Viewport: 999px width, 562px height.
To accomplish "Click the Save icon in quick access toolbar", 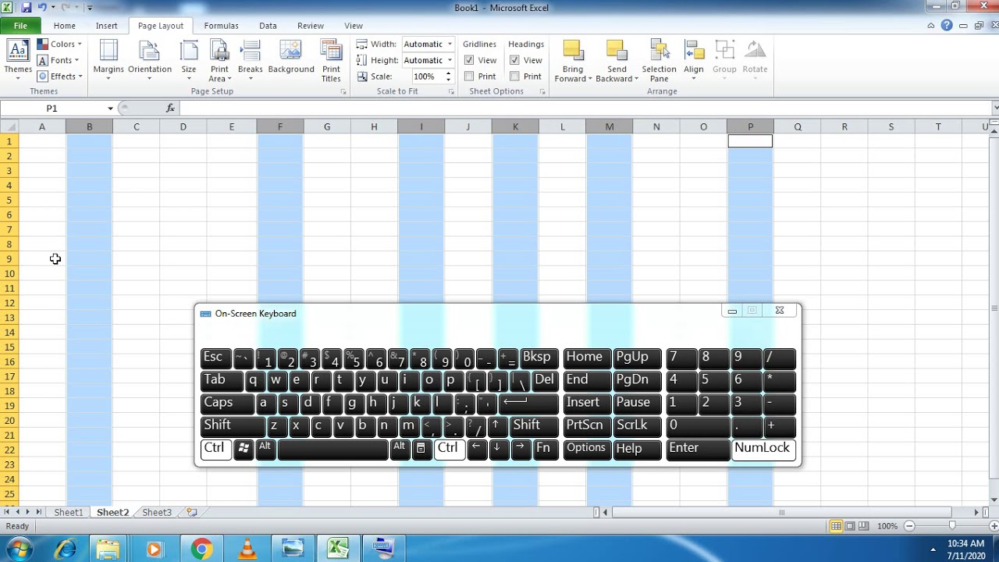I will click(x=27, y=7).
